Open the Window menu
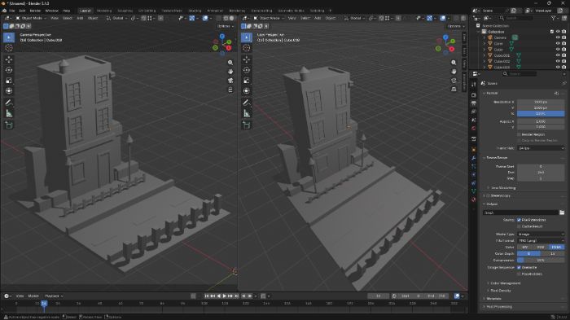The height and width of the screenshot is (320, 570). pos(51,11)
